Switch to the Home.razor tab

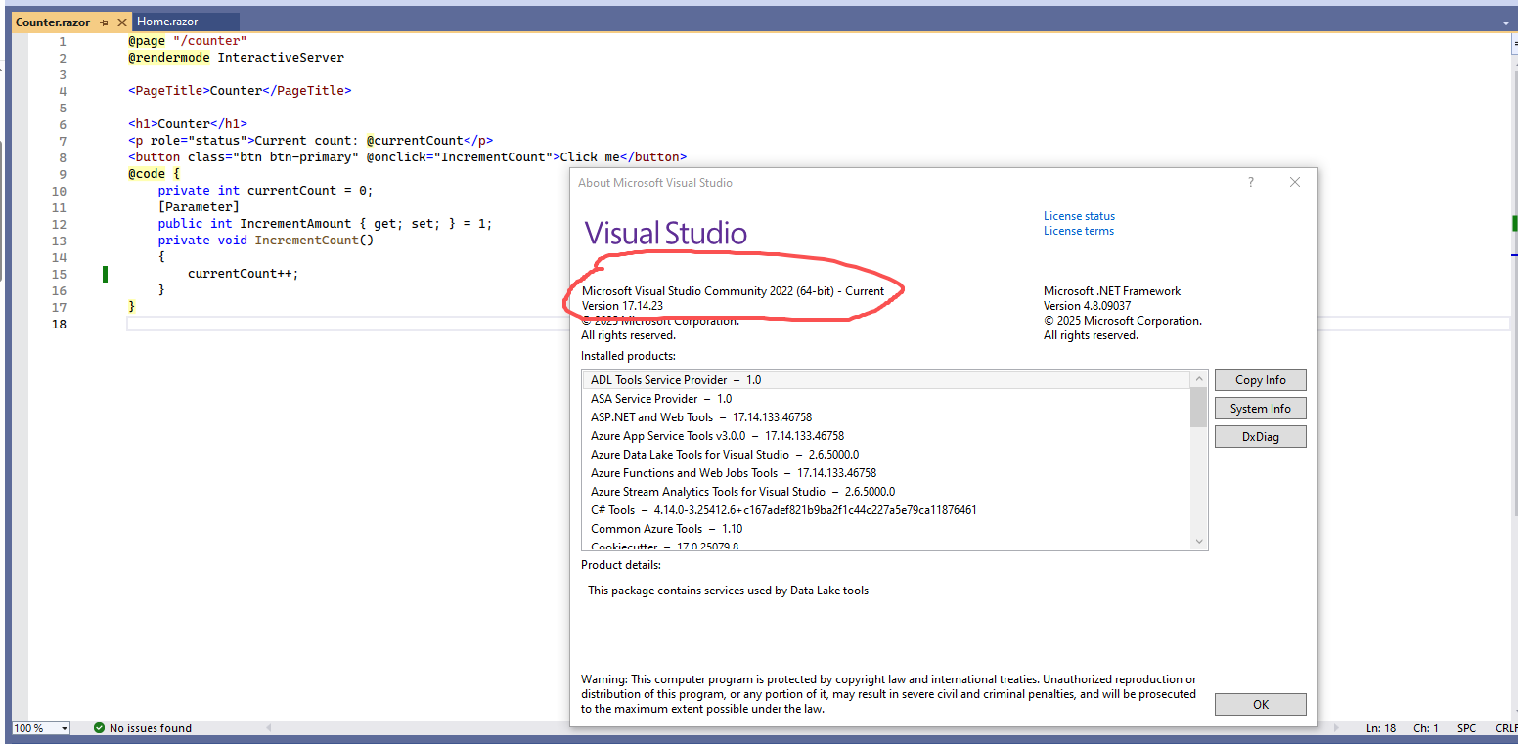point(167,22)
